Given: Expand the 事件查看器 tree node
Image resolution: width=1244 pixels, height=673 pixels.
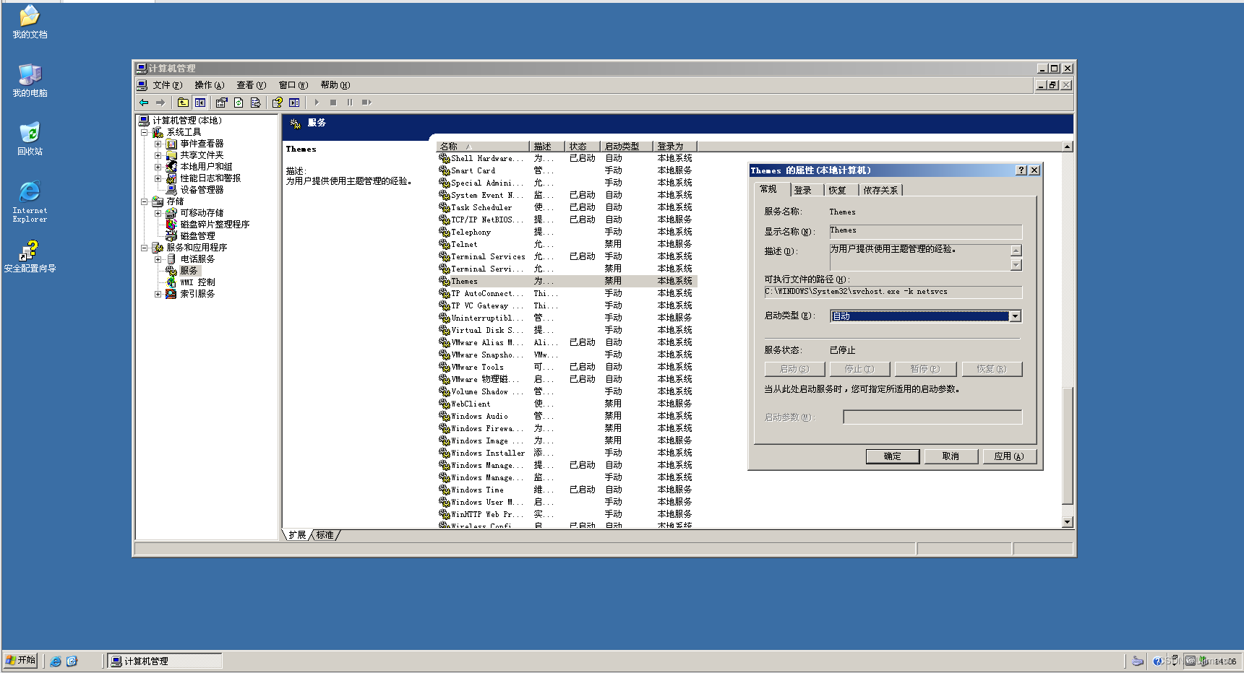Looking at the screenshot, I should (158, 144).
